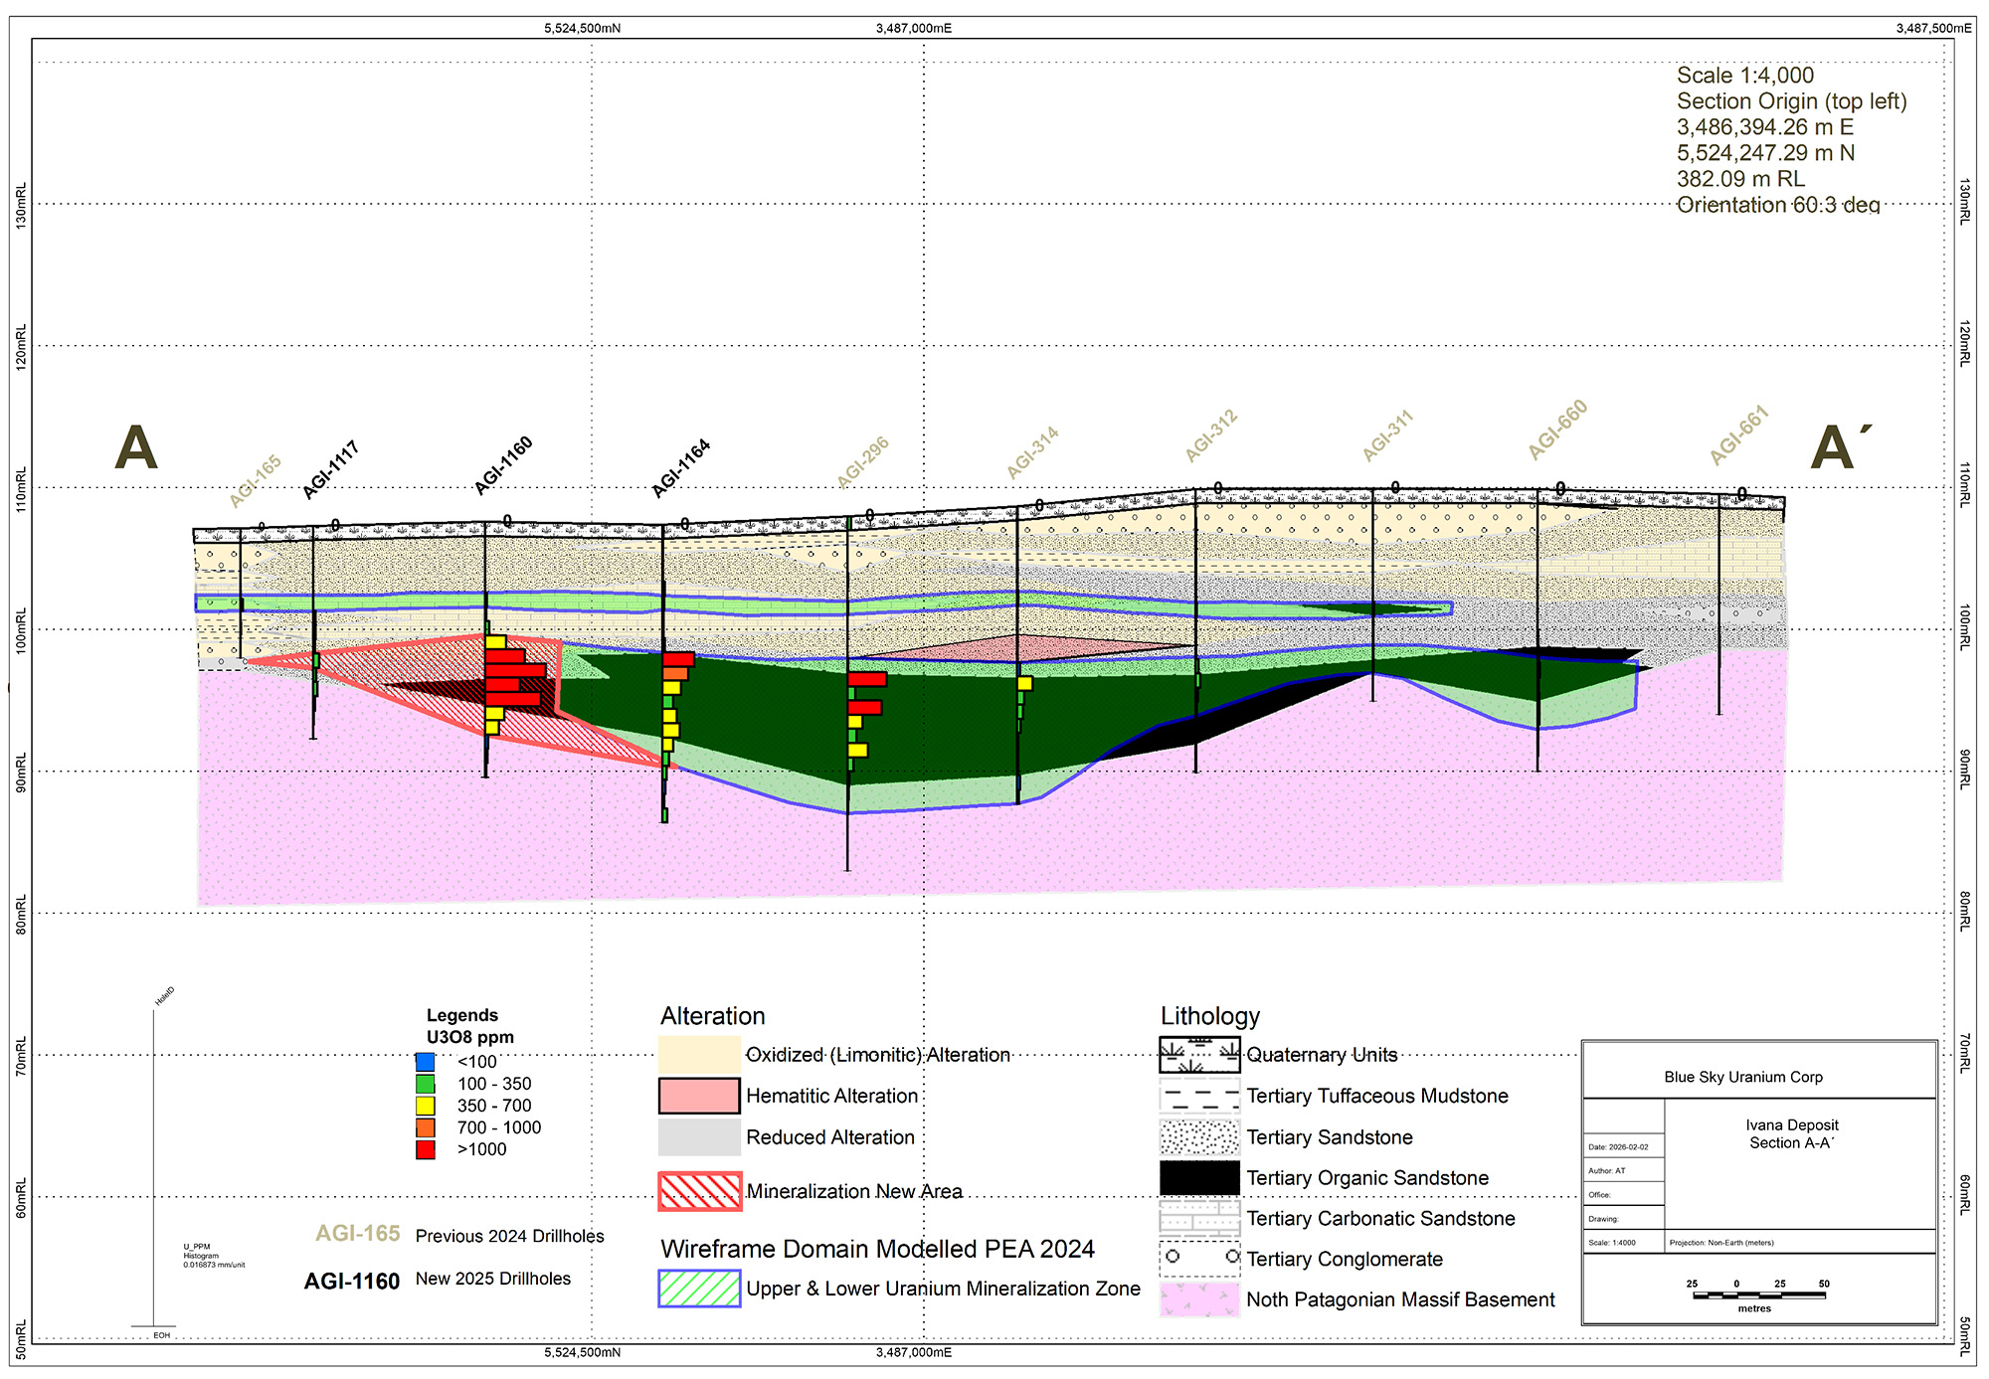Click the metres scale bar
Image resolution: width=1989 pixels, height=1379 pixels.
[1757, 1295]
